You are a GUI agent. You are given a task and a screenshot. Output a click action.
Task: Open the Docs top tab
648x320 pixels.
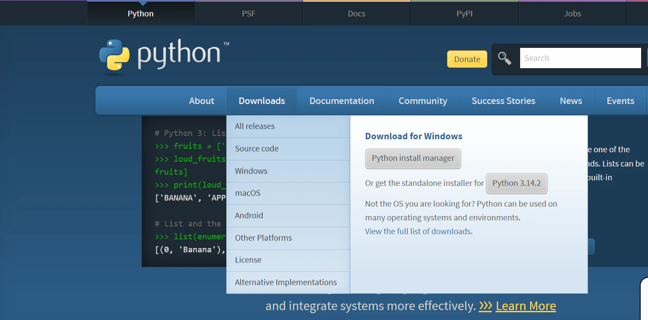pos(357,13)
